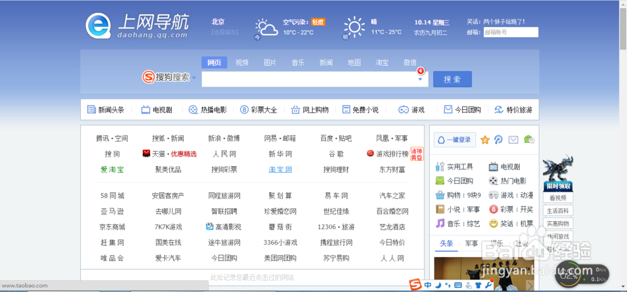Open 新闻头条 news icon link
This screenshot has height=292, width=627.
click(x=105, y=110)
